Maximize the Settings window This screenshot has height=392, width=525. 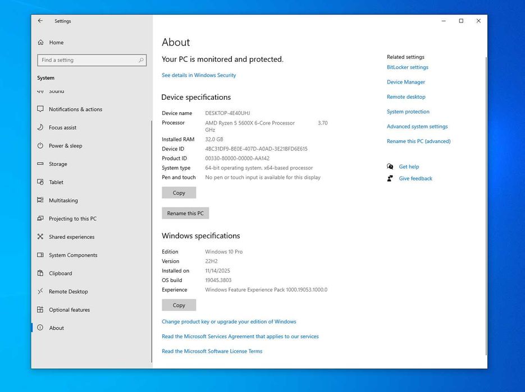pos(461,21)
